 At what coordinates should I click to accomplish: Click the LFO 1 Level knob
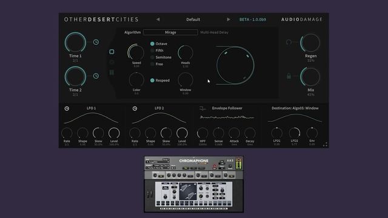(x=114, y=133)
